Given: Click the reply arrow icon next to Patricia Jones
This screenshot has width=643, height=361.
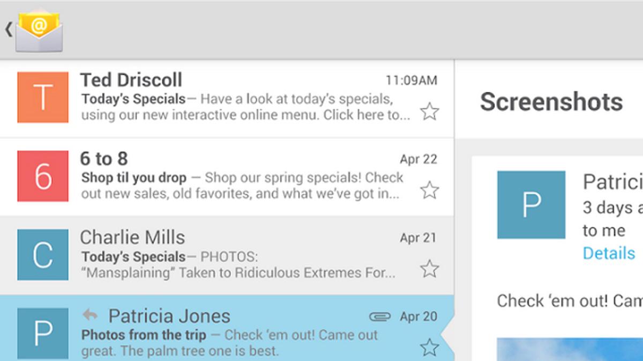Looking at the screenshot, I should pyautogui.click(x=90, y=315).
